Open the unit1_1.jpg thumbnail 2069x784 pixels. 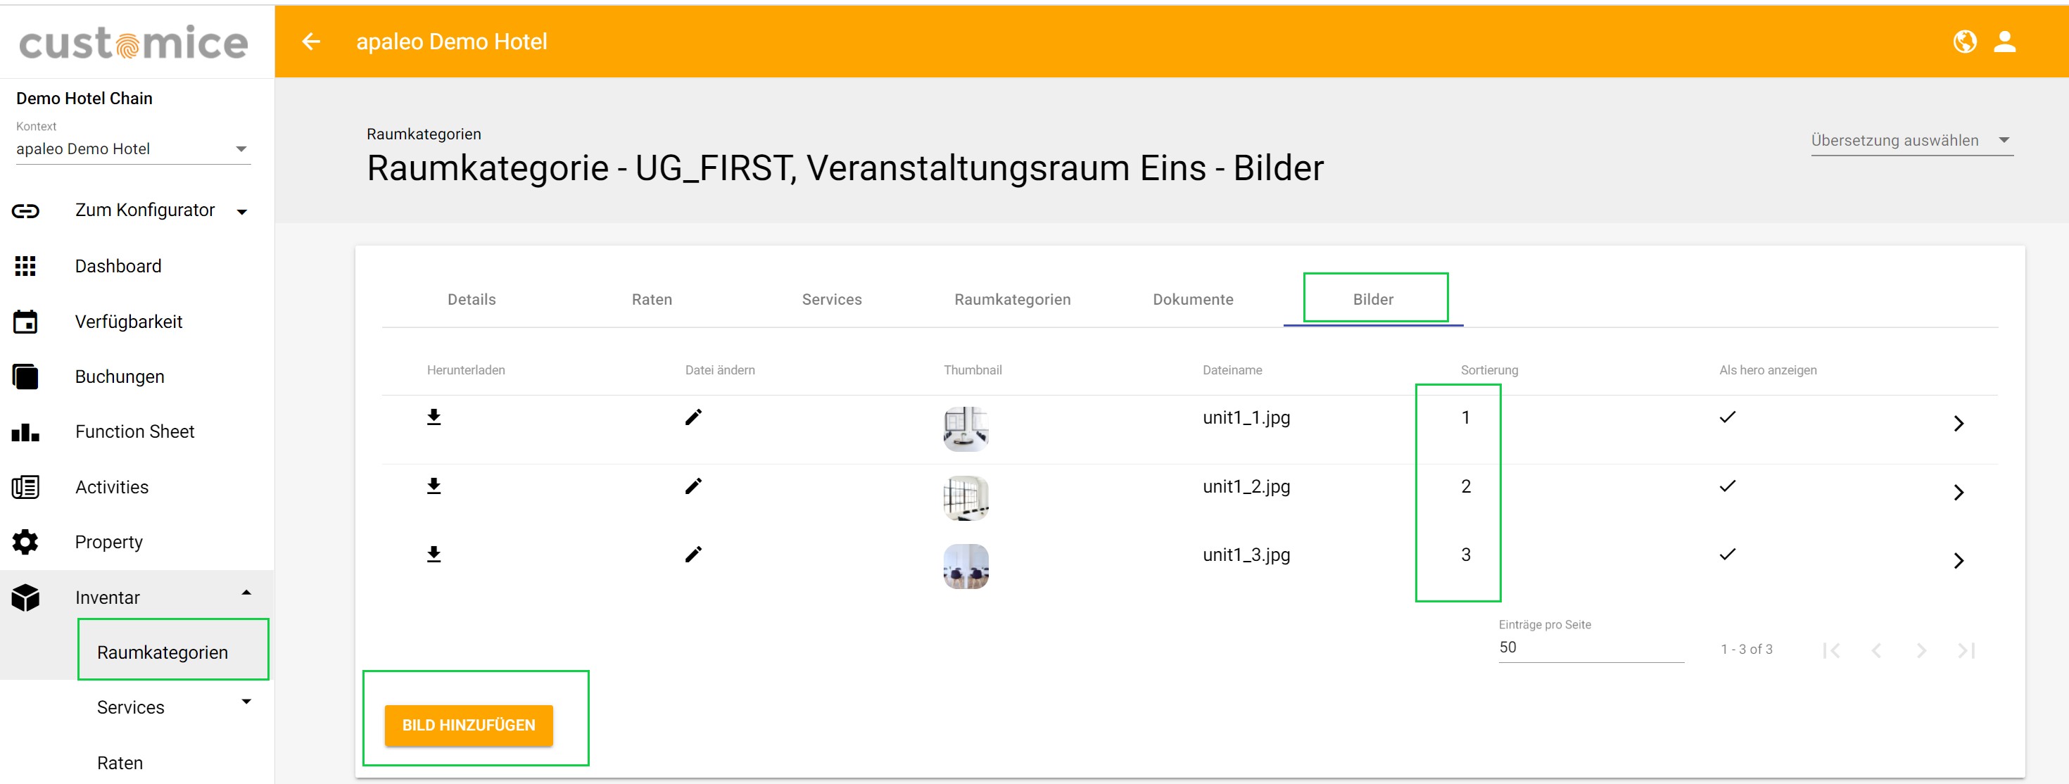(966, 429)
